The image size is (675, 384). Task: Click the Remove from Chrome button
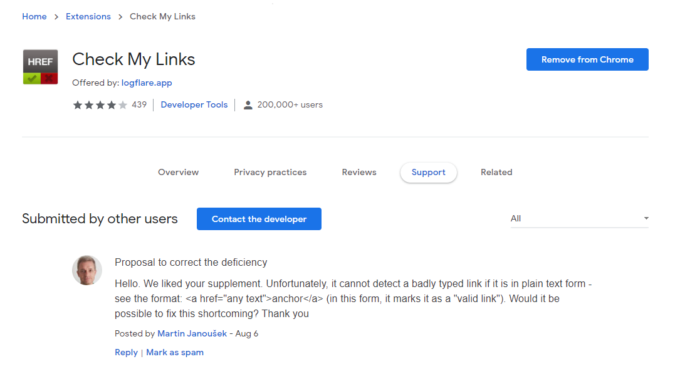587,59
